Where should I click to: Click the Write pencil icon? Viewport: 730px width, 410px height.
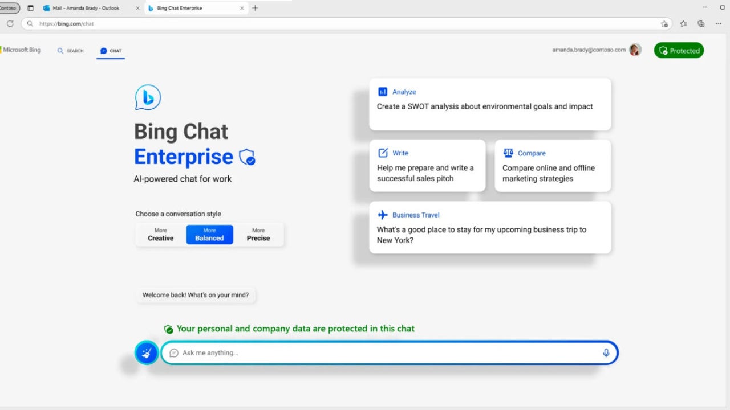pyautogui.click(x=382, y=153)
